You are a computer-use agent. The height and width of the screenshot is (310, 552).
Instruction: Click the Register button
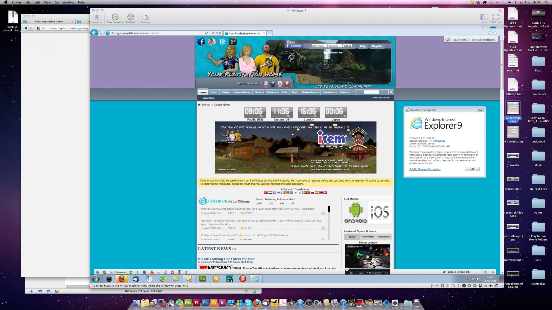pos(377,46)
